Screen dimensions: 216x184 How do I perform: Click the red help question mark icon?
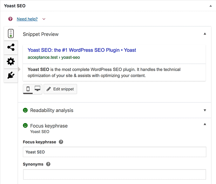pyautogui.click(x=10, y=19)
